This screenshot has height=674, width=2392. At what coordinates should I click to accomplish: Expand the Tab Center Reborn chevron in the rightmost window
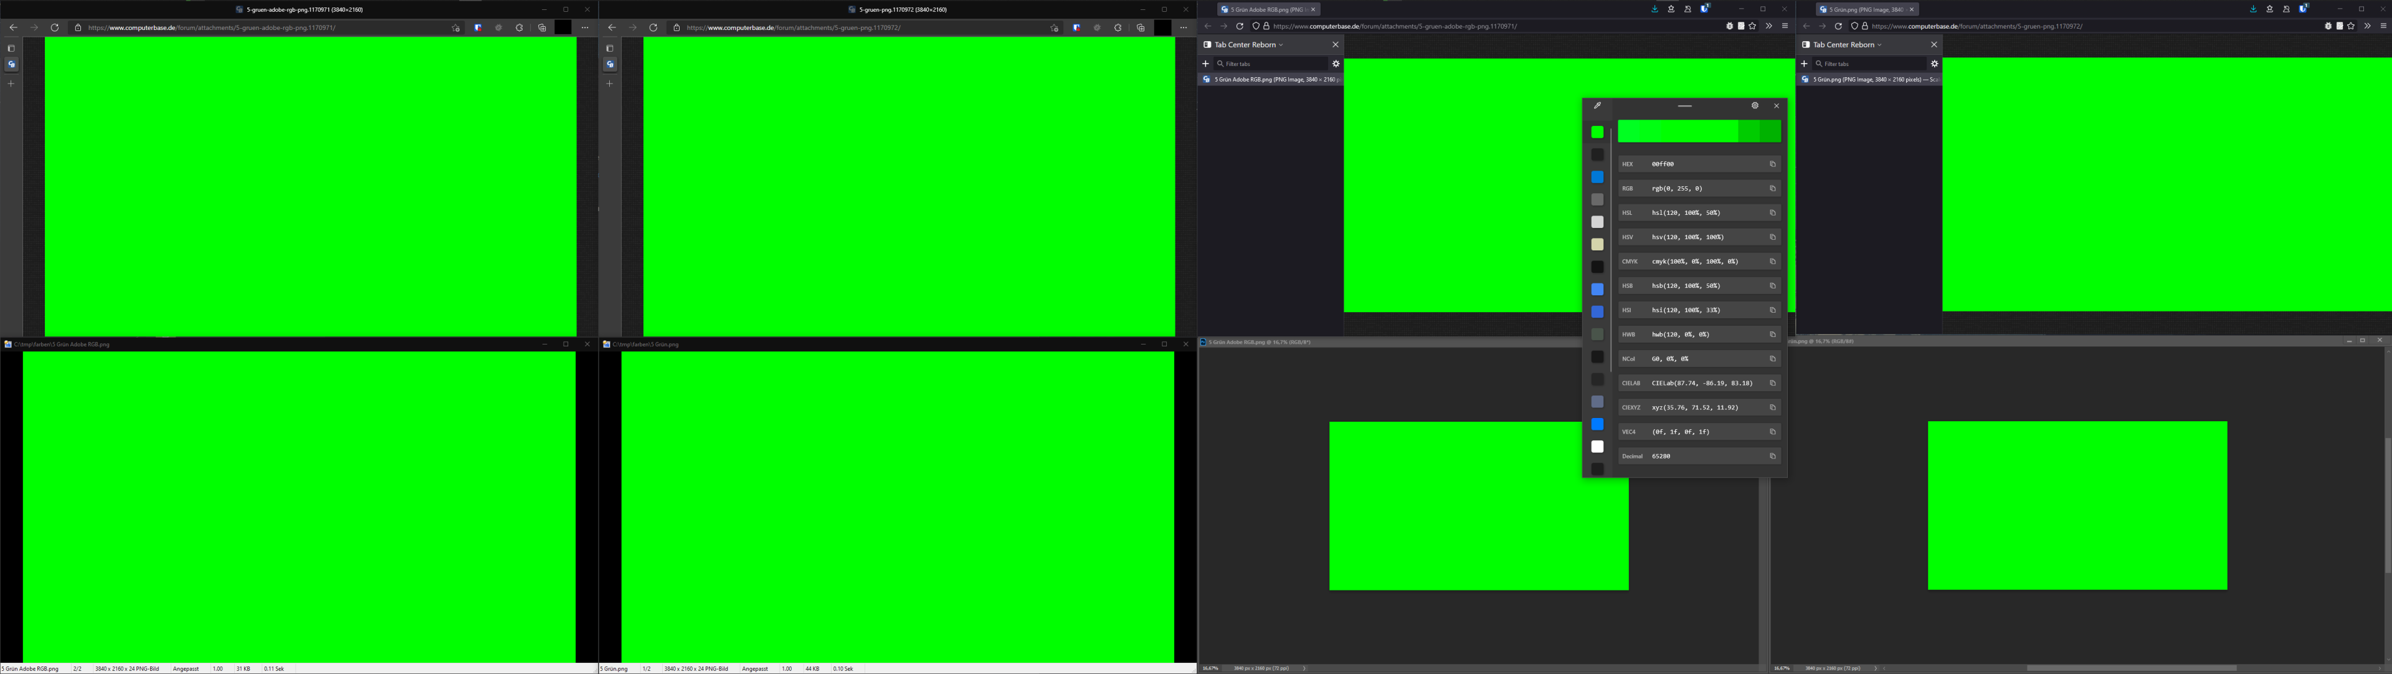[1881, 45]
